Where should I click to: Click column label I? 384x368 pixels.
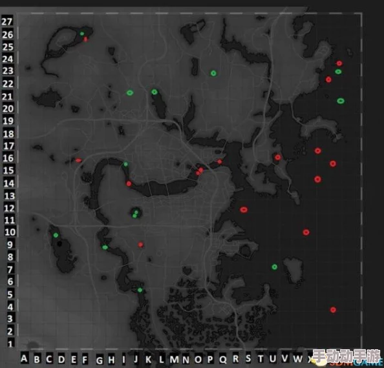[x=123, y=360]
